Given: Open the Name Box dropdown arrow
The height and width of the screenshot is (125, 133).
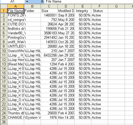Looking at the screenshot, I should click(27, 2).
